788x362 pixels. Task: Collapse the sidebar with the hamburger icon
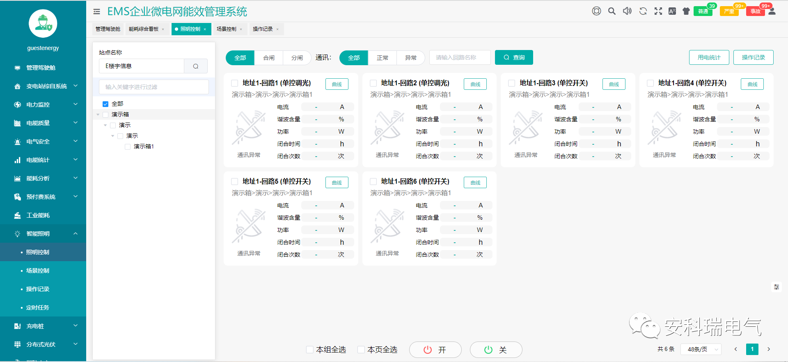[x=96, y=11]
